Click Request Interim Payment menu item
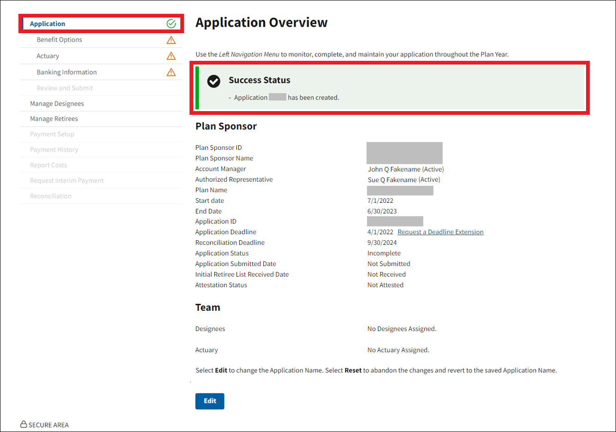This screenshot has width=616, height=432. point(67,181)
